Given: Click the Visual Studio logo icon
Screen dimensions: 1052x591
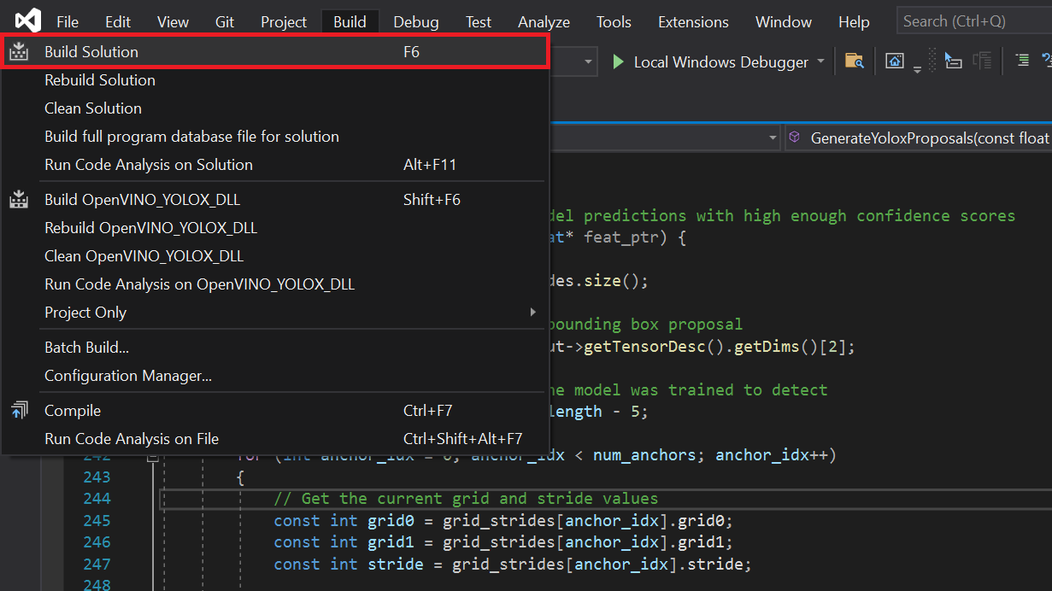Looking at the screenshot, I should [x=27, y=20].
